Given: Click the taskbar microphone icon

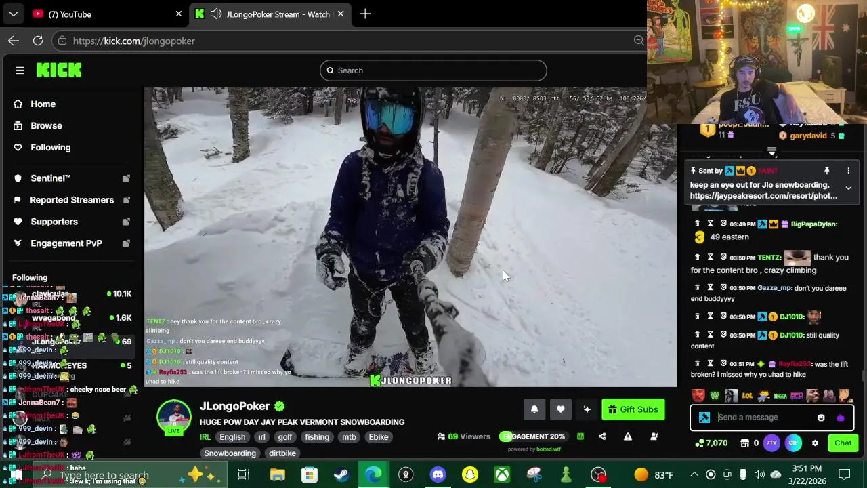Looking at the screenshot, I should (743, 474).
